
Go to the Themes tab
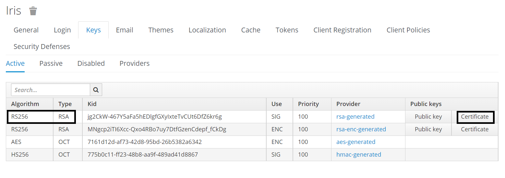coord(161,30)
